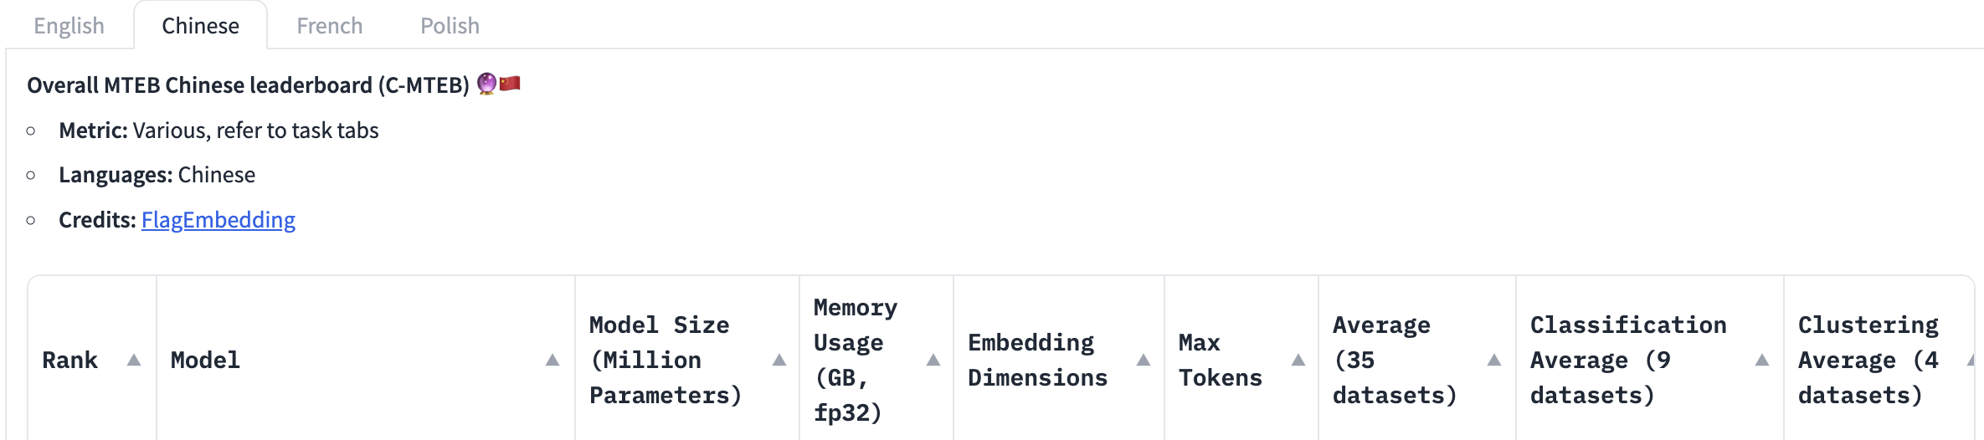Click the Rank column header text
Viewport: 1984px width, 440px height.
click(69, 361)
